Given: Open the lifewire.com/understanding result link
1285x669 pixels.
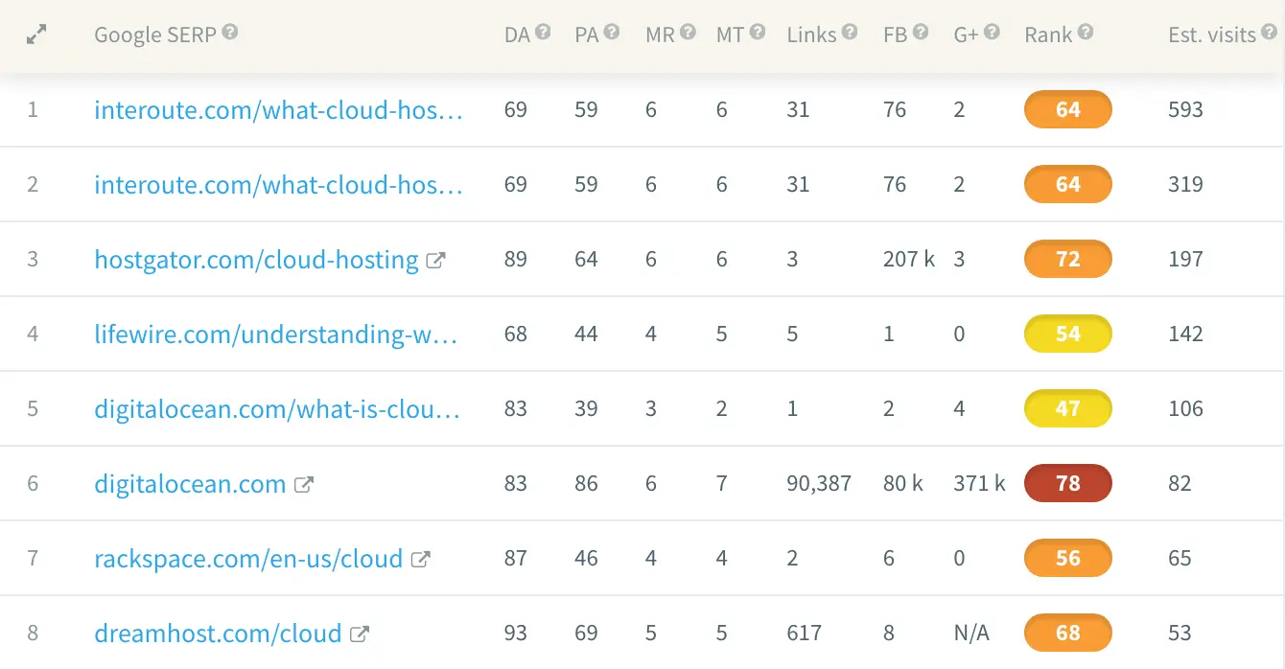Looking at the screenshot, I should (276, 334).
